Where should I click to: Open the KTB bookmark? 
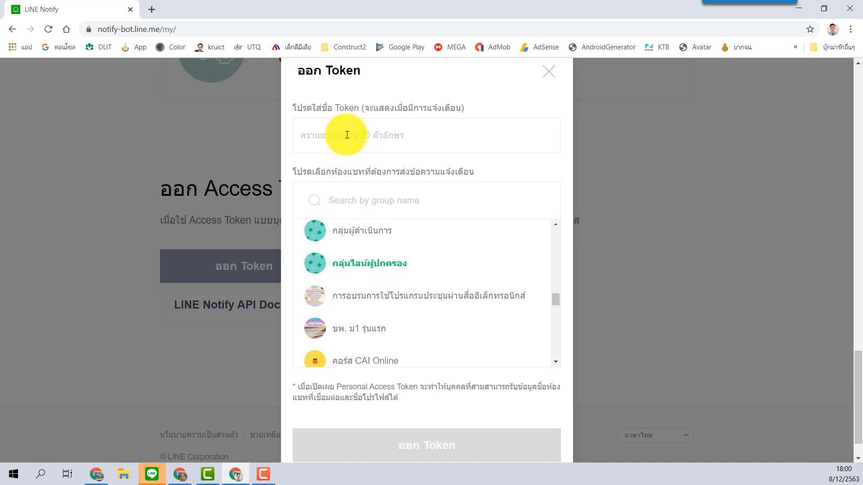coord(657,47)
